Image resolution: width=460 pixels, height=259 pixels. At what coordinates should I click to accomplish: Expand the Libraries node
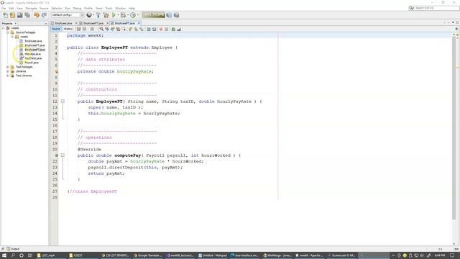8,71
